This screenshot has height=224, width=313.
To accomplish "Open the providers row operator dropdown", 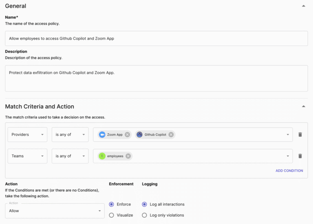I will pos(70,135).
